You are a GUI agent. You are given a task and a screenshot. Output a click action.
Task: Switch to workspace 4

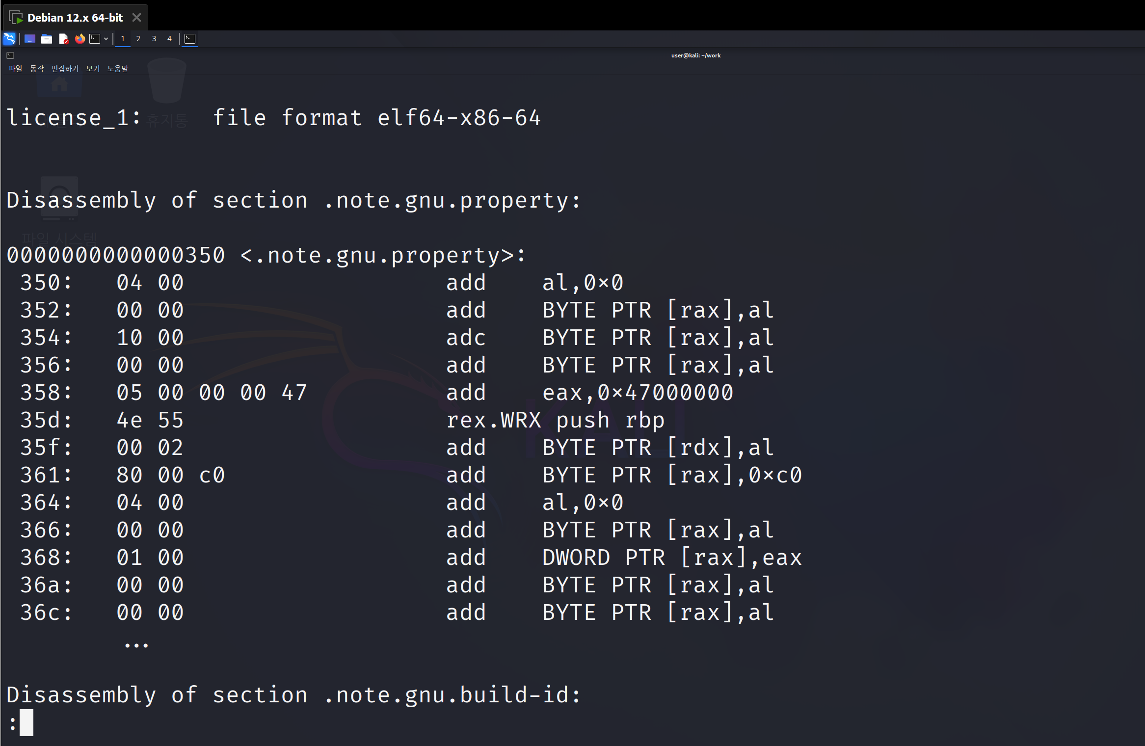(x=169, y=39)
